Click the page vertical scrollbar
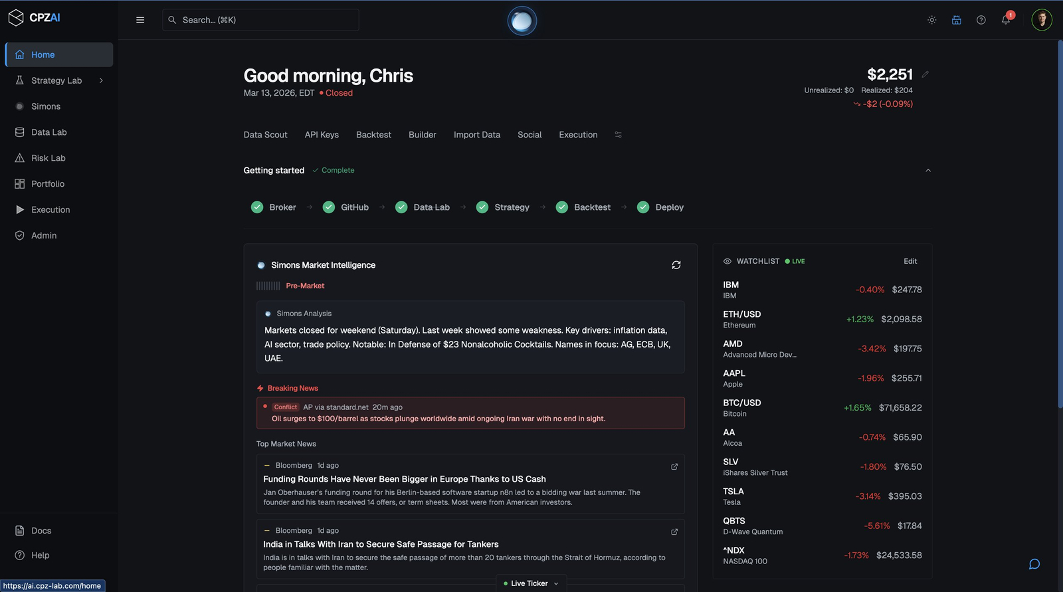 pos(1060,226)
